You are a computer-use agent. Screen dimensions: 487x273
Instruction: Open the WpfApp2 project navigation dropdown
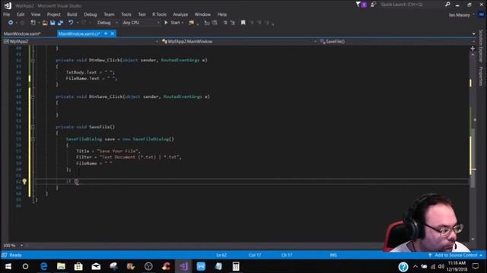pyautogui.click(x=81, y=41)
